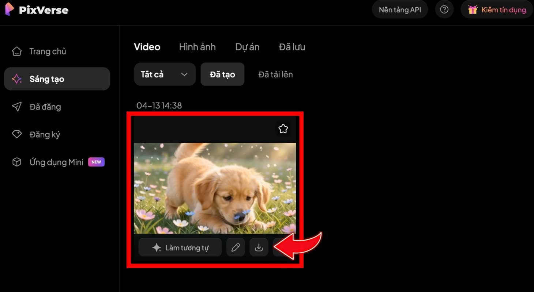Select the Đã lưu tab
The image size is (534, 292).
click(x=292, y=47)
